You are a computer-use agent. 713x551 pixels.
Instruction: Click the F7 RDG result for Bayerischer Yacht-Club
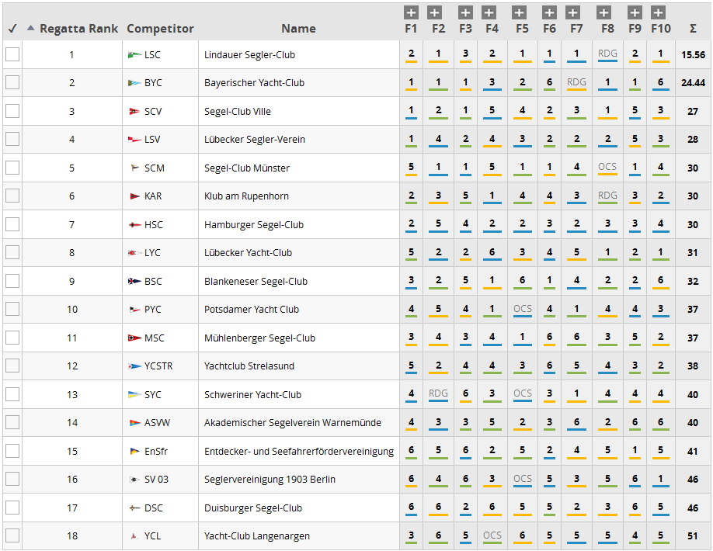coord(576,82)
